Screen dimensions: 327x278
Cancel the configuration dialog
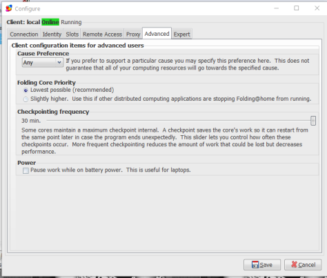303,265
